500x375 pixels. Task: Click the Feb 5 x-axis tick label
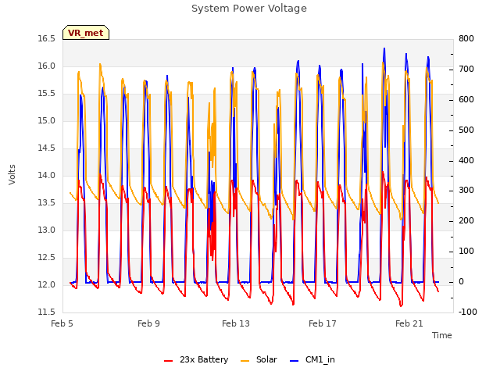point(62,323)
